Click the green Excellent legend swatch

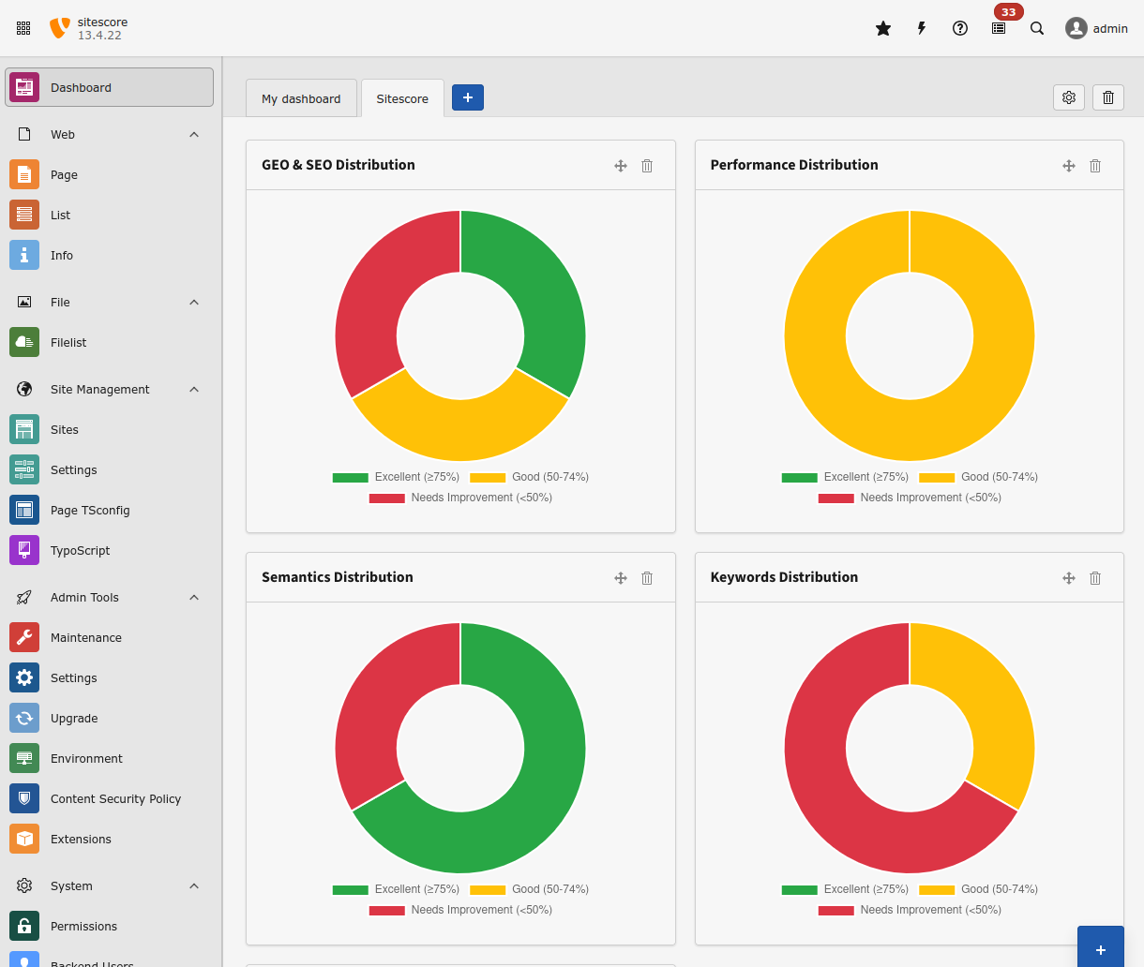349,477
